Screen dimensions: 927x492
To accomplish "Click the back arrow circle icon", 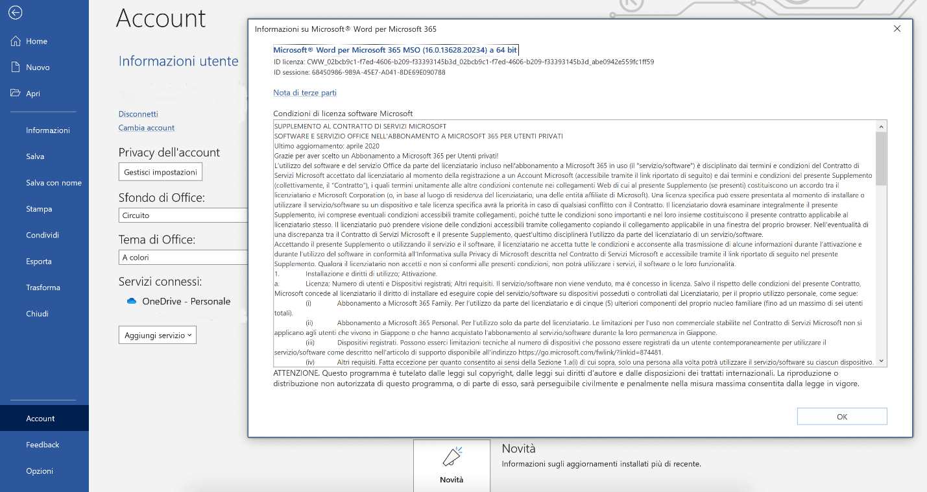I will point(15,12).
